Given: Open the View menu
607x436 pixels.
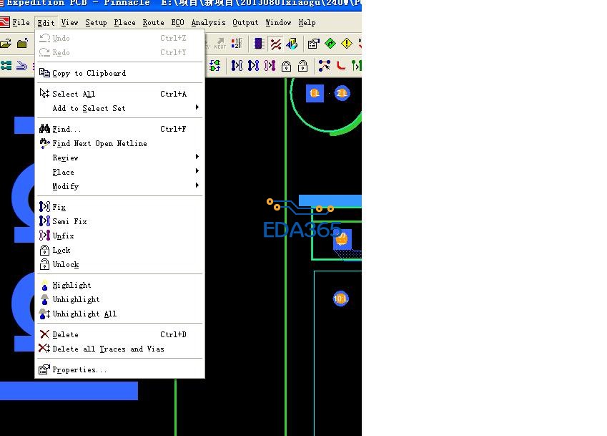Looking at the screenshot, I should point(69,22).
